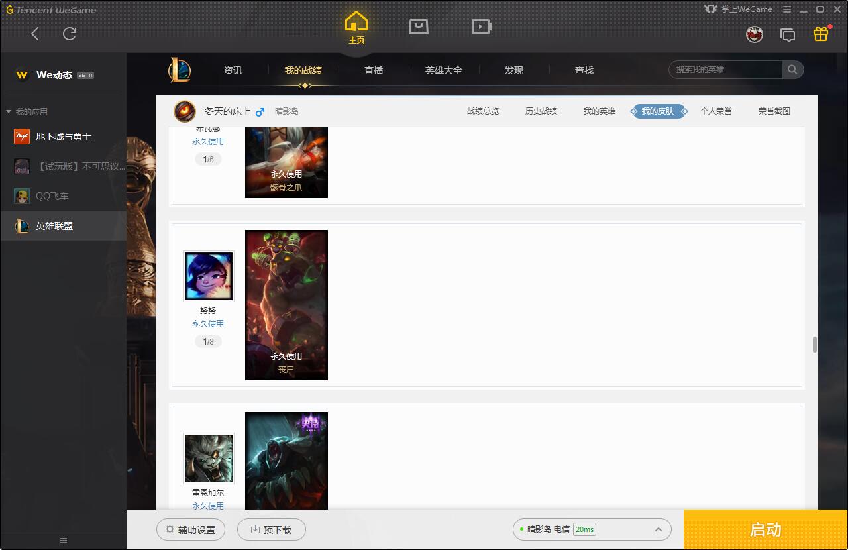
Task: Open the 查找 tab
Action: (584, 70)
